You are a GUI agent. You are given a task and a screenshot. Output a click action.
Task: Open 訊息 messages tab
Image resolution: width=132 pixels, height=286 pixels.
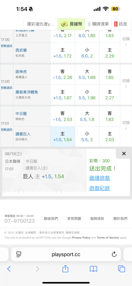121,24
